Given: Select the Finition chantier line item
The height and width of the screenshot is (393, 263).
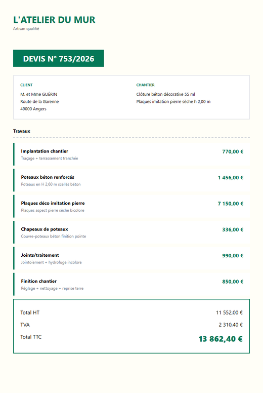Looking at the screenshot, I should (x=131, y=285).
